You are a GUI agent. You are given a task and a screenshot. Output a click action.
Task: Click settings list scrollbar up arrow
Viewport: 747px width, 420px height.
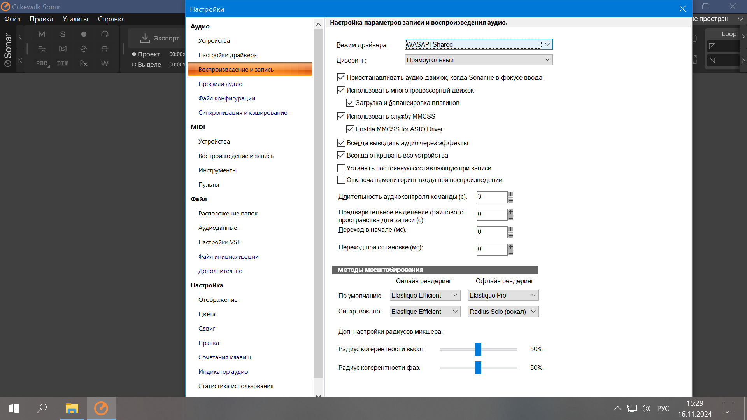click(318, 24)
